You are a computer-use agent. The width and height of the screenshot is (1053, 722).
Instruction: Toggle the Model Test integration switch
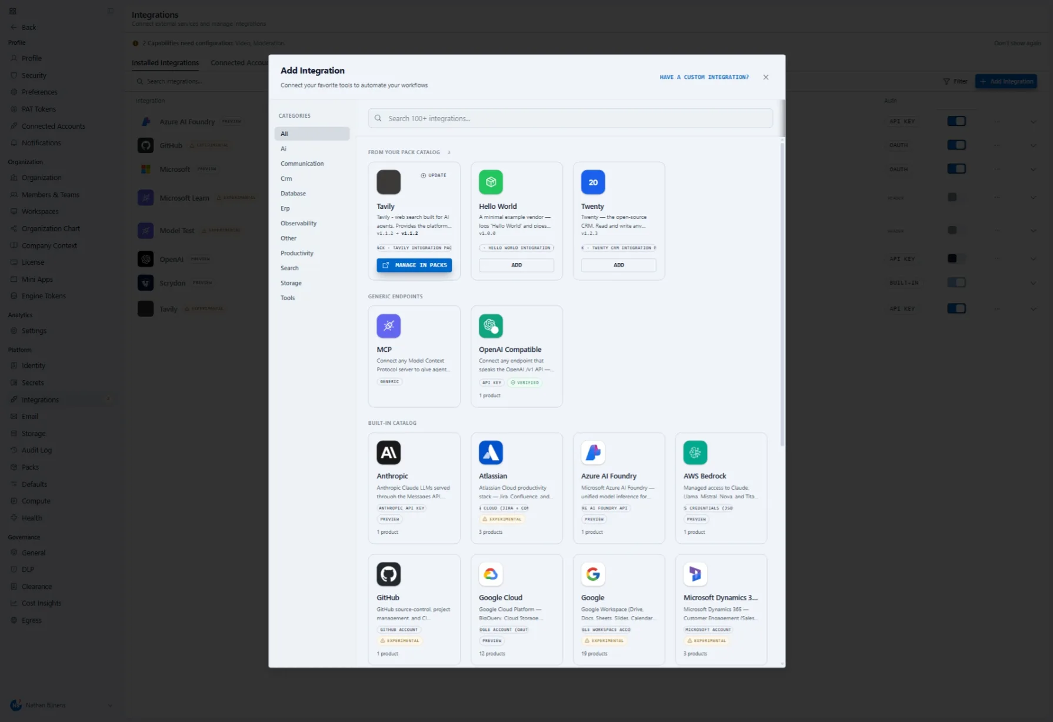coord(957,230)
